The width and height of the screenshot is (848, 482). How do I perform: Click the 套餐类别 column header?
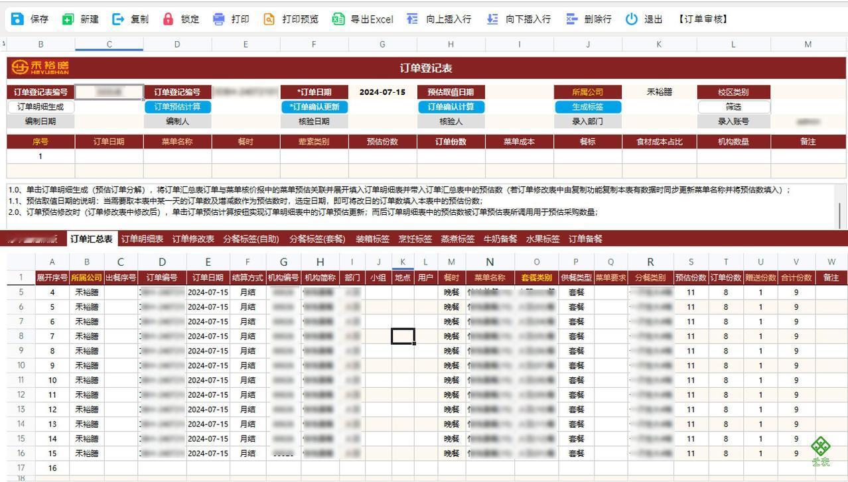[537, 278]
